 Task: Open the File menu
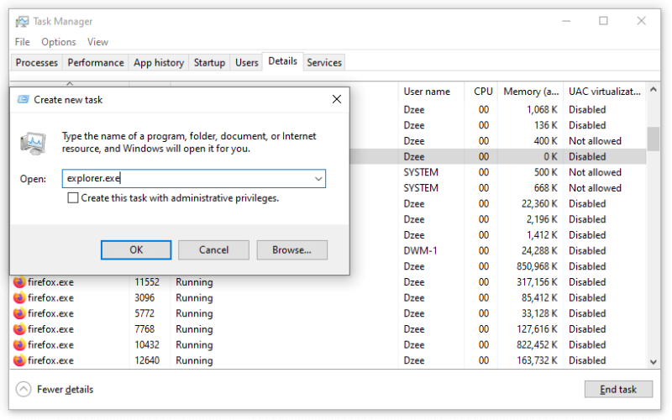23,42
